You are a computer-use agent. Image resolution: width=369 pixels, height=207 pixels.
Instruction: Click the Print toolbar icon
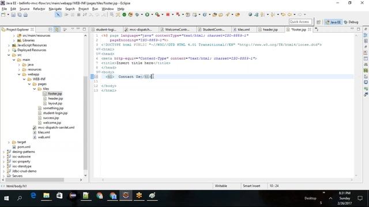[25, 15]
